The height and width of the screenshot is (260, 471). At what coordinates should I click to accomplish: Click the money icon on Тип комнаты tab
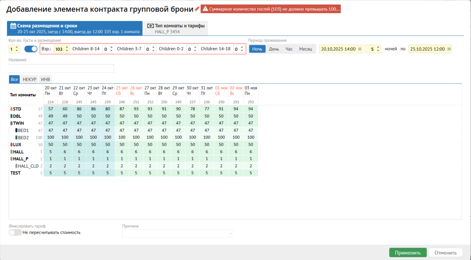pyautogui.click(x=150, y=26)
